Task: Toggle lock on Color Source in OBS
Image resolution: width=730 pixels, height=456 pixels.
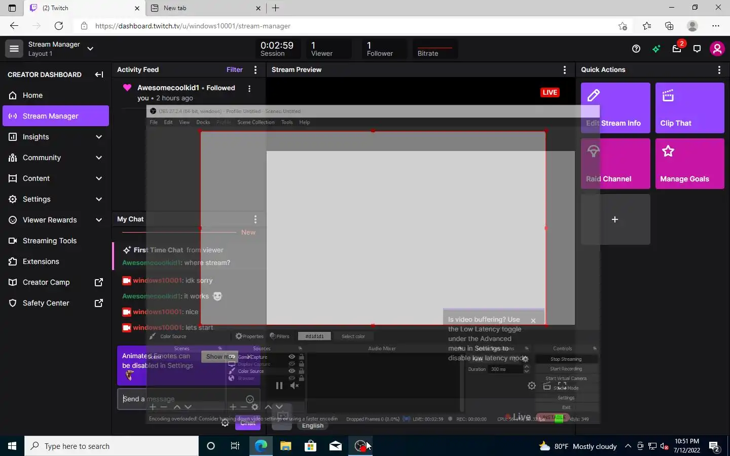Action: pos(302,371)
